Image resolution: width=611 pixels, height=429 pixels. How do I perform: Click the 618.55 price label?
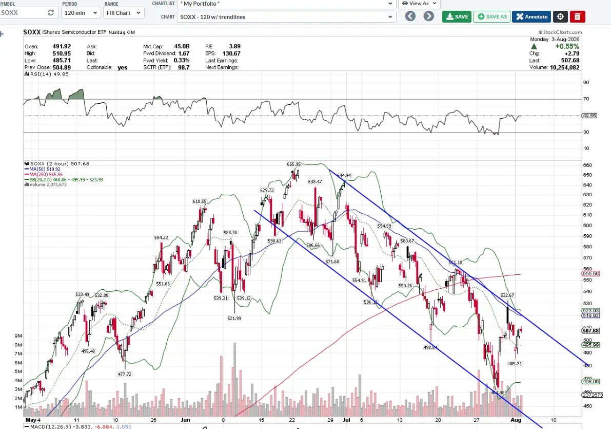[200, 201]
